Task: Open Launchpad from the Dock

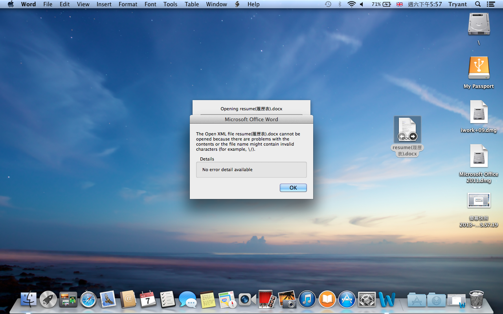Action: [x=48, y=299]
